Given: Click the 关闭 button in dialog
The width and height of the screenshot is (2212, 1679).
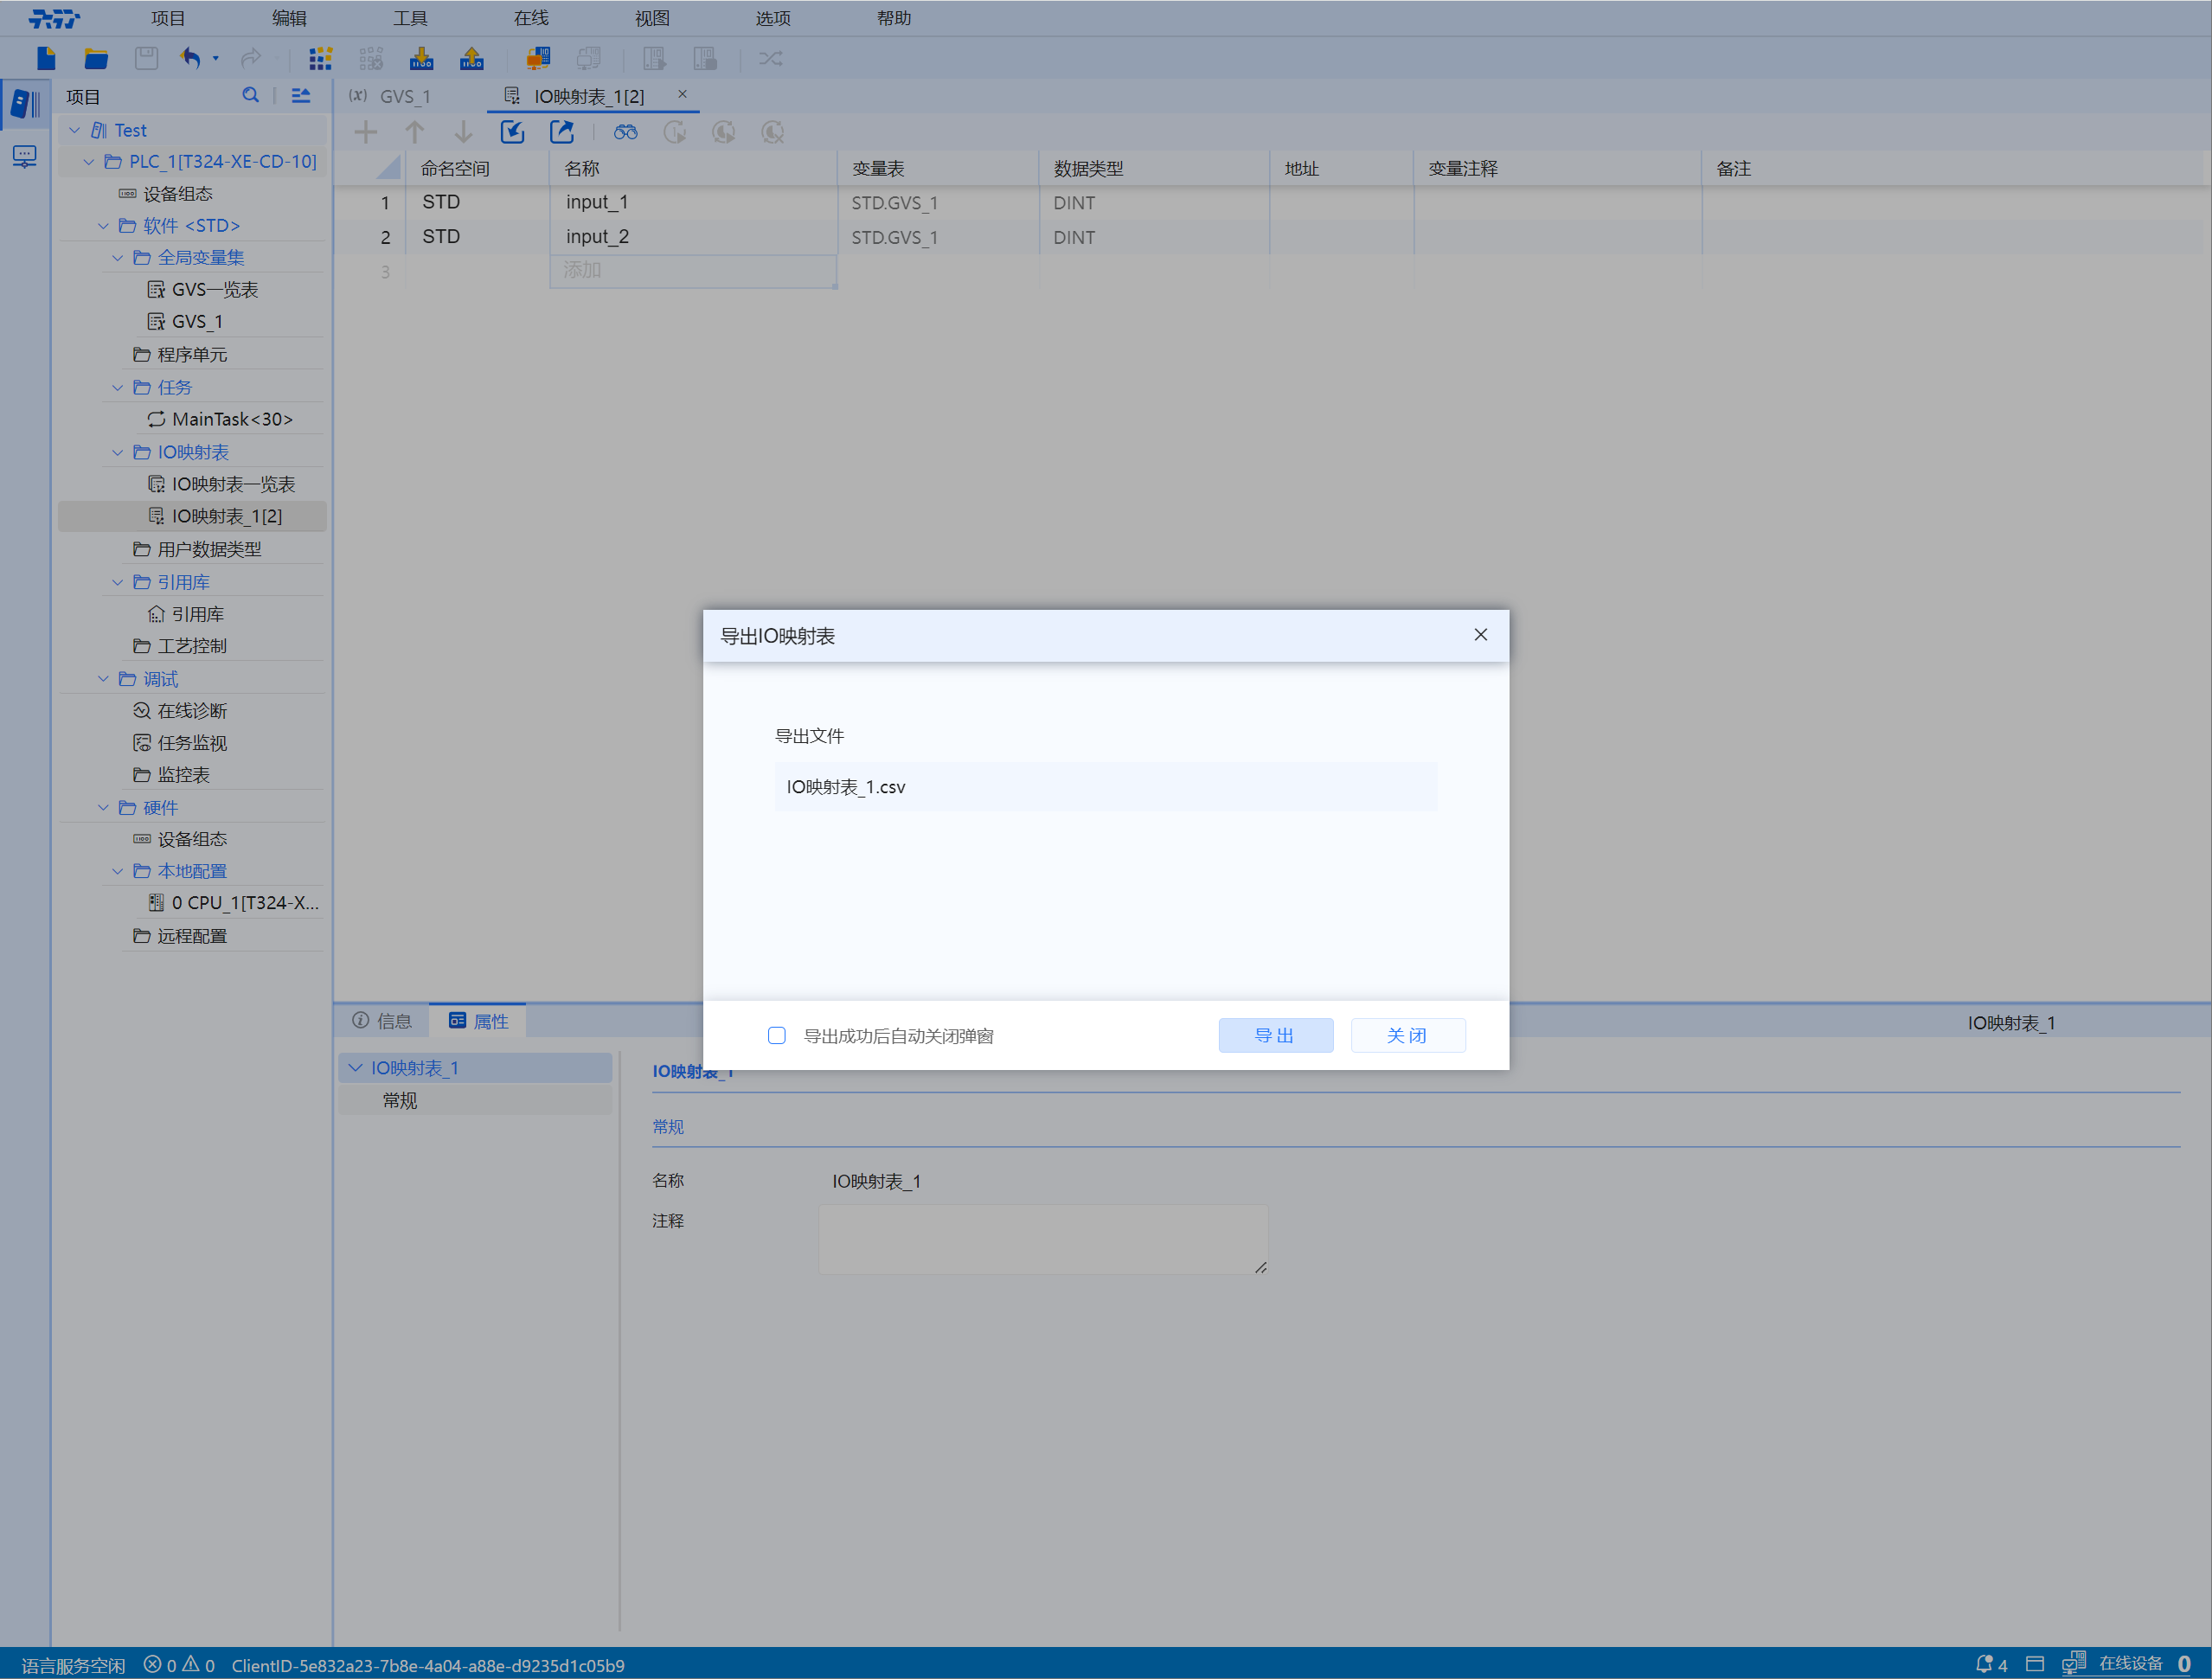Looking at the screenshot, I should 1407,1035.
